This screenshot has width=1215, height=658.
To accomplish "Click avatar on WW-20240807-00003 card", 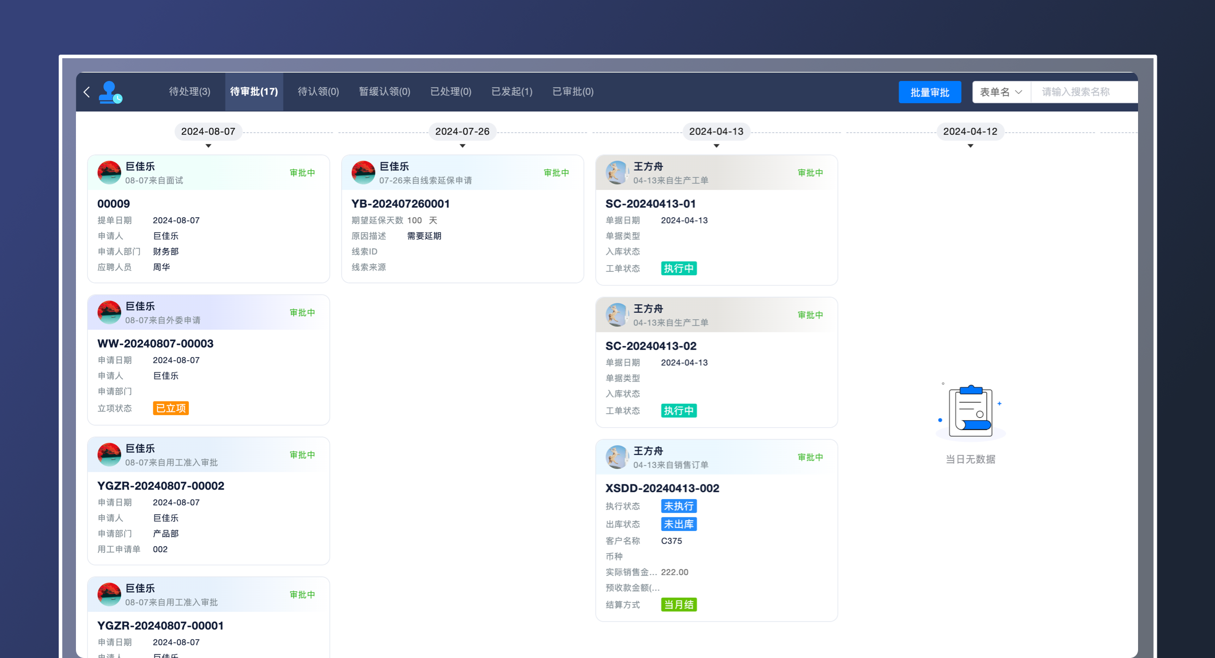I will (109, 312).
